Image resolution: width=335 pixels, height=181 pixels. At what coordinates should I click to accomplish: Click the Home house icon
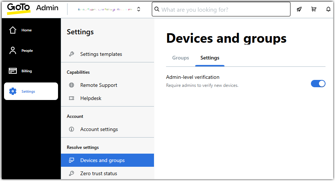(x=13, y=30)
